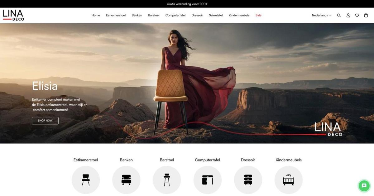Select the Dressoir cabinet category icon
Screen dimensions: 374x196
(x=248, y=180)
